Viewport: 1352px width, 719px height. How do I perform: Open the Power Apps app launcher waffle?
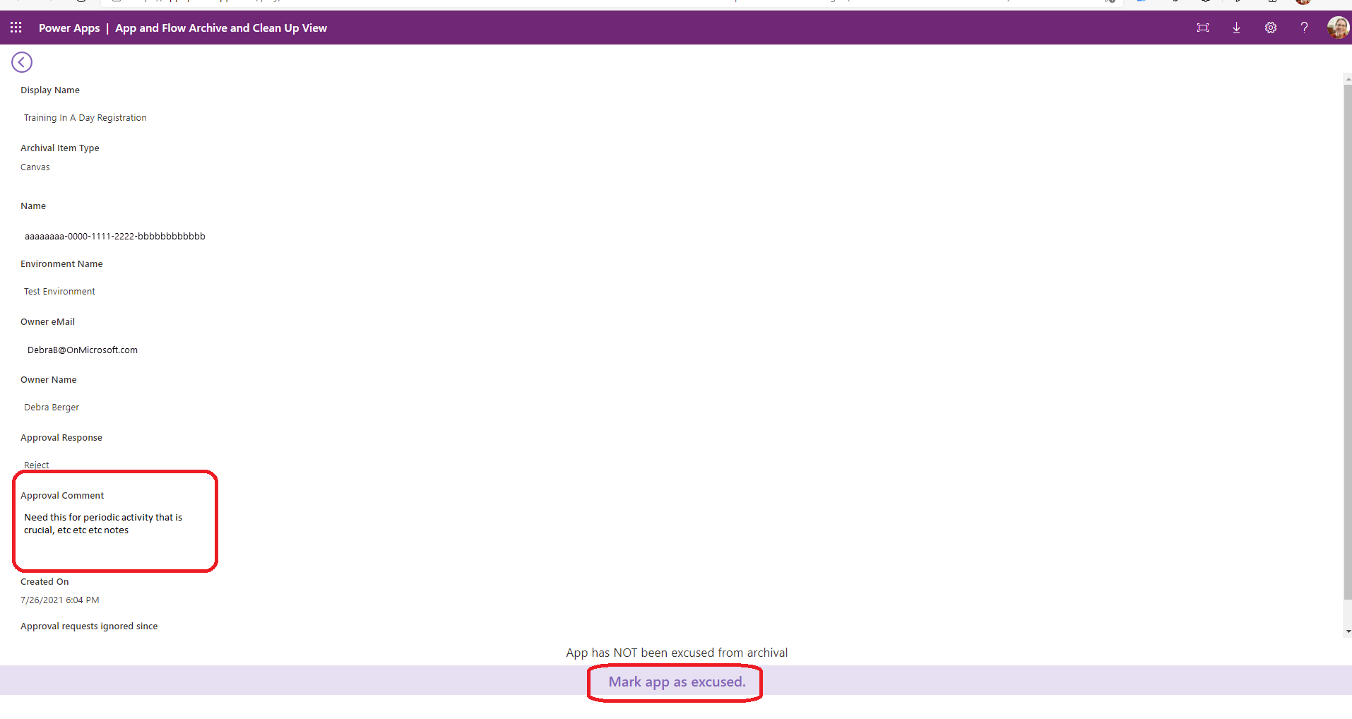click(x=16, y=28)
